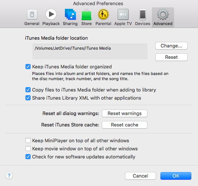Enable Keep movie window on top

[x=28, y=149]
